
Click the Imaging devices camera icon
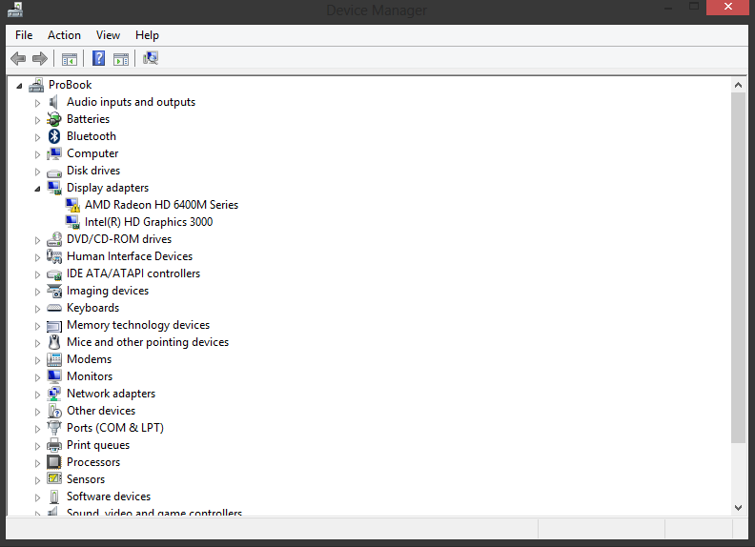tap(54, 291)
